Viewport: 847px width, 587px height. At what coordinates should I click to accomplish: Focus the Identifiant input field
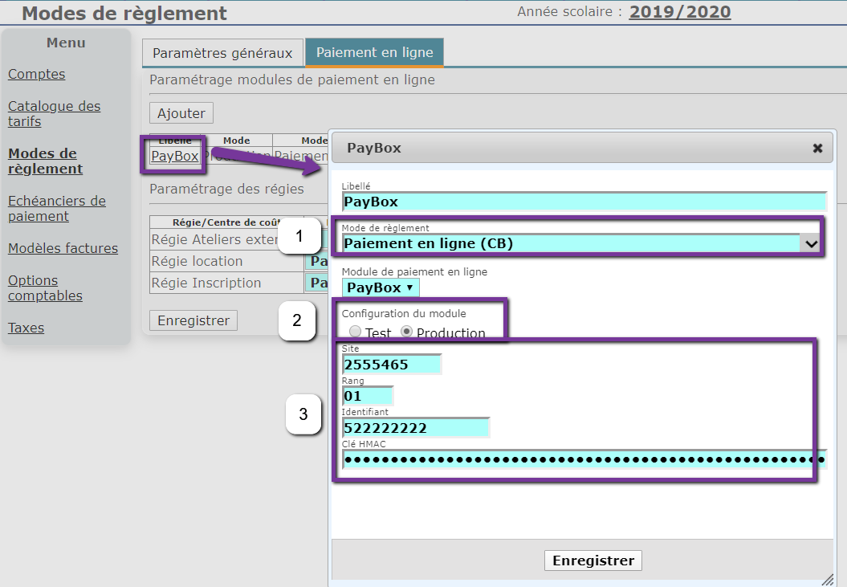click(x=416, y=427)
